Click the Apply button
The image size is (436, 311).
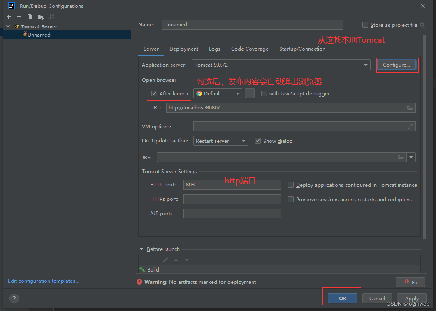click(412, 298)
